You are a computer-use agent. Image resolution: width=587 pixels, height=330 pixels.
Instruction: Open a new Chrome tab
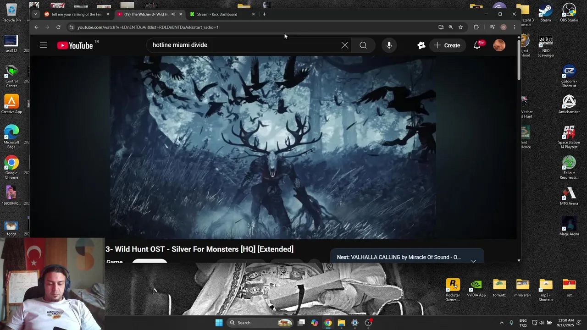(264, 14)
